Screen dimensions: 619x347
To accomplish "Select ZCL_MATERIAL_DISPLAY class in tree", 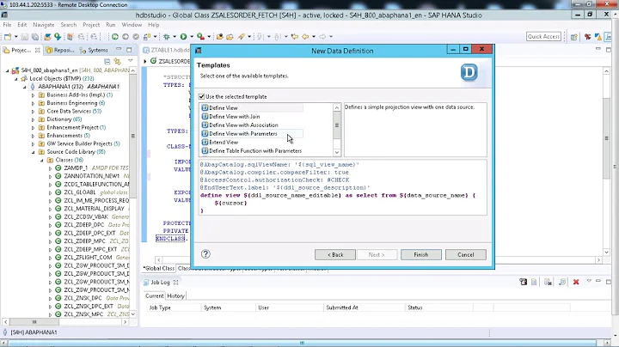I will pyautogui.click(x=94, y=209).
